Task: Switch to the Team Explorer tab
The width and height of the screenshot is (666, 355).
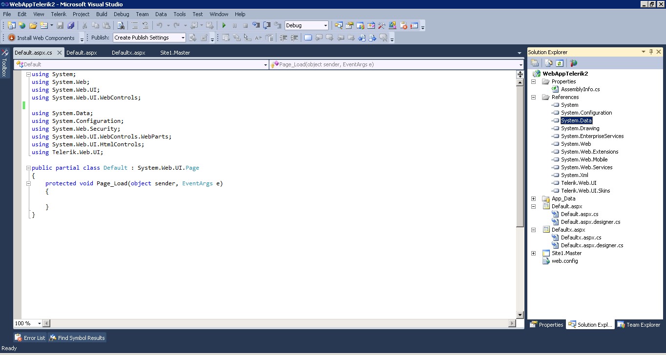Action: click(639, 325)
